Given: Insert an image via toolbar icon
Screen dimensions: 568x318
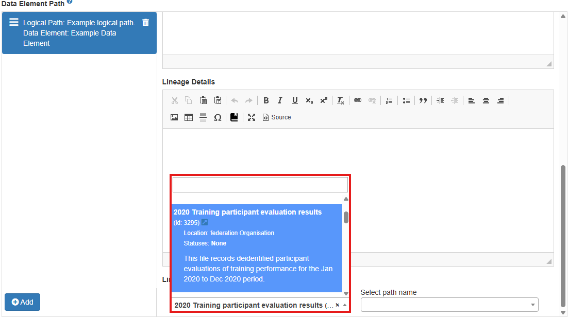Looking at the screenshot, I should [174, 117].
